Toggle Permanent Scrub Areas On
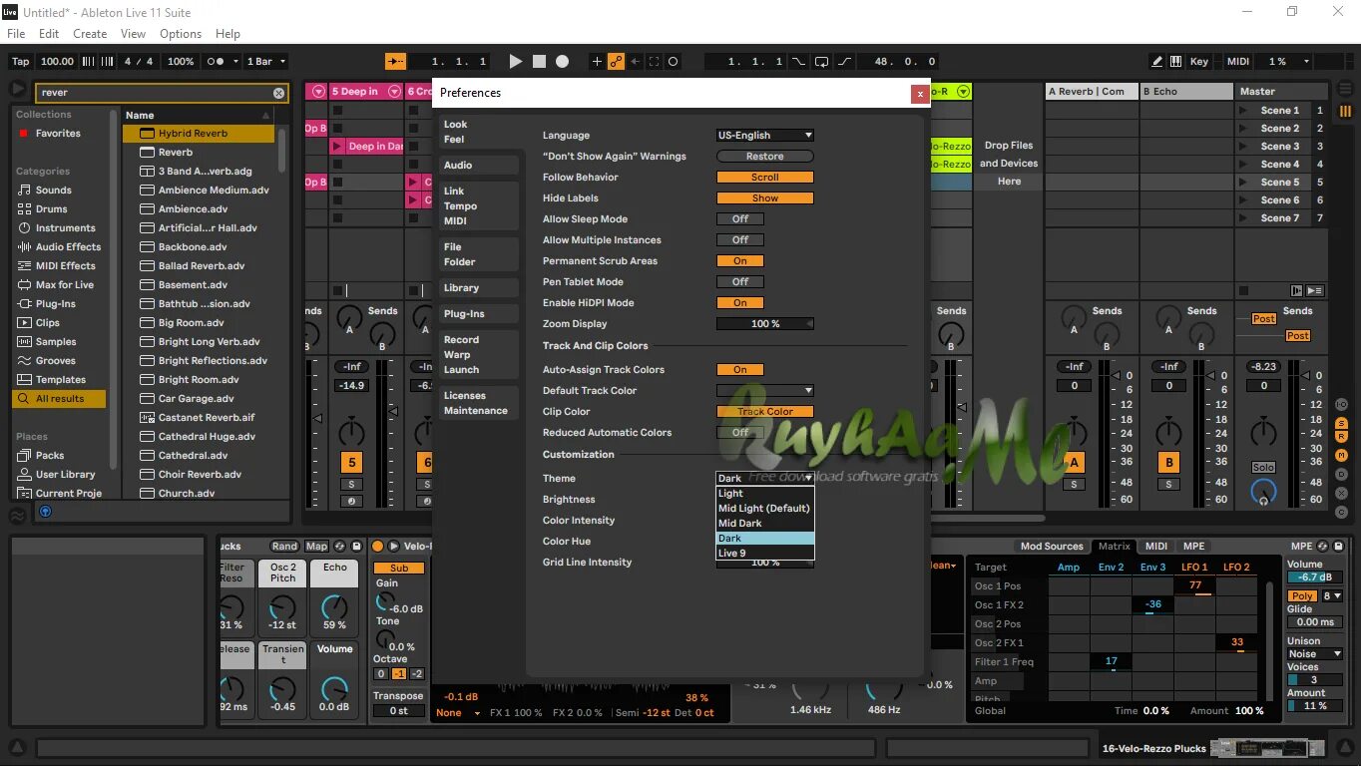The width and height of the screenshot is (1361, 766). pyautogui.click(x=740, y=261)
